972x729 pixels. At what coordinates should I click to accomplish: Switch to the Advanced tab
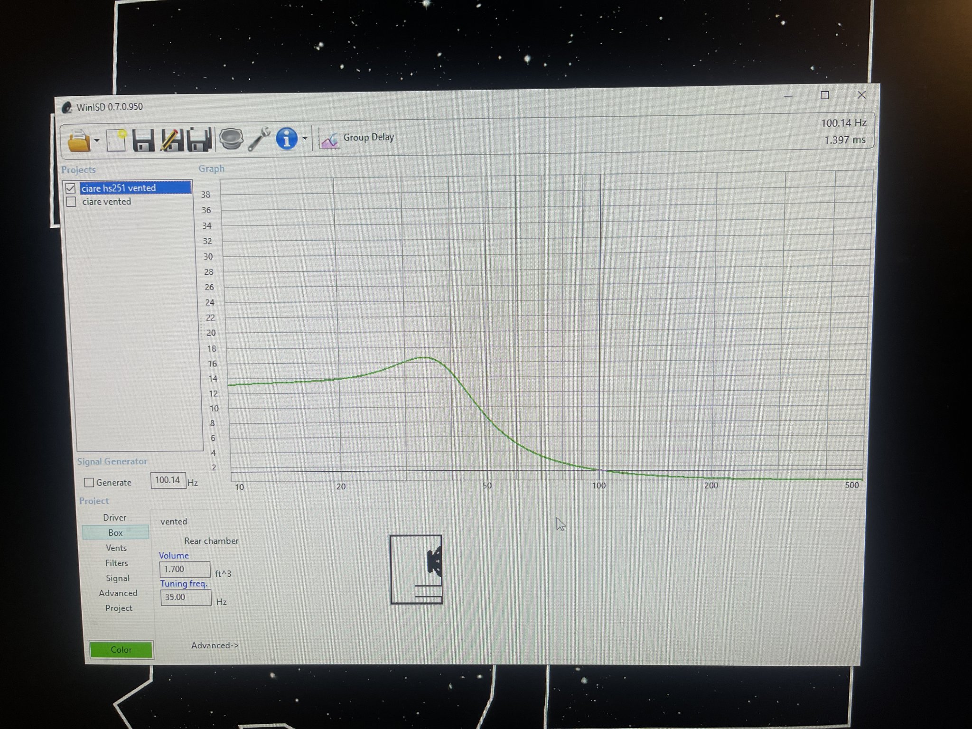point(118,593)
